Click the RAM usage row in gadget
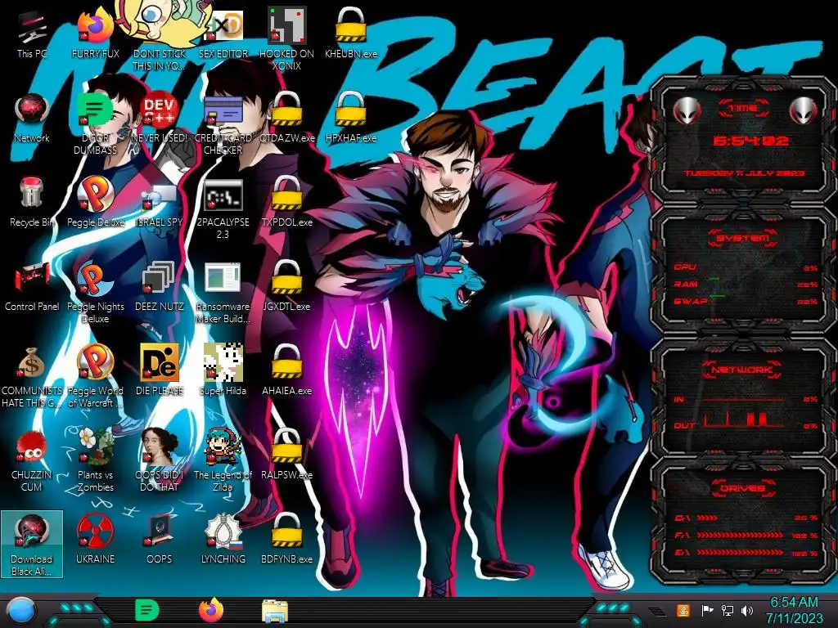The image size is (838, 628). pyautogui.click(x=746, y=284)
